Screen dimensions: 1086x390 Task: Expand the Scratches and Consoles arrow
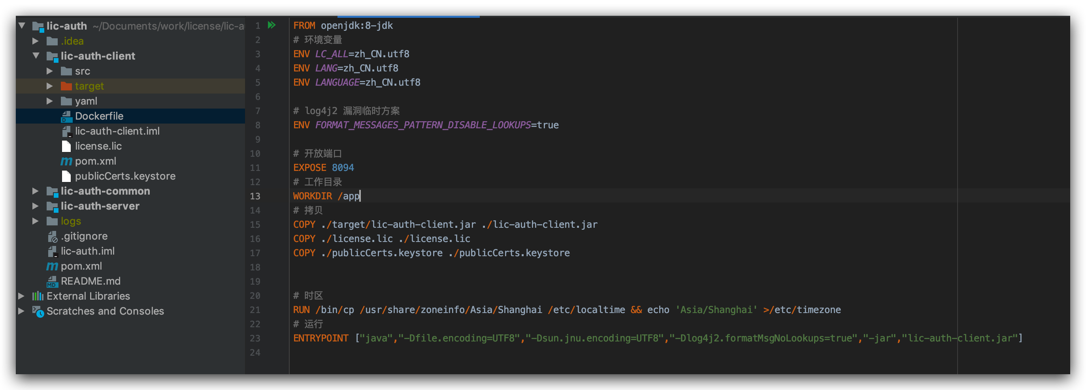[21, 311]
